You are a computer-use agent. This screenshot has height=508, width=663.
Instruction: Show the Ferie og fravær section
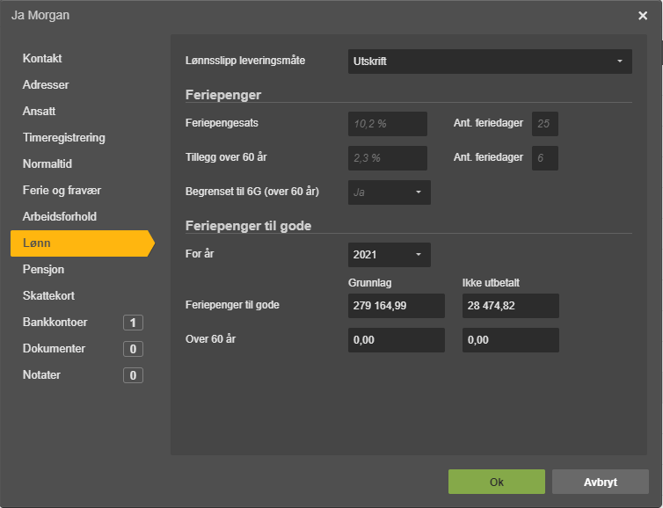pyautogui.click(x=62, y=190)
